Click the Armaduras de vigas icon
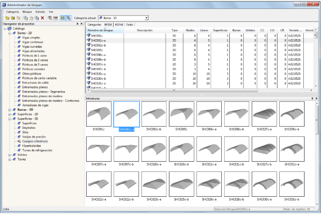Image resolution: width=321 pixels, height=214 pixels. [x=19, y=105]
